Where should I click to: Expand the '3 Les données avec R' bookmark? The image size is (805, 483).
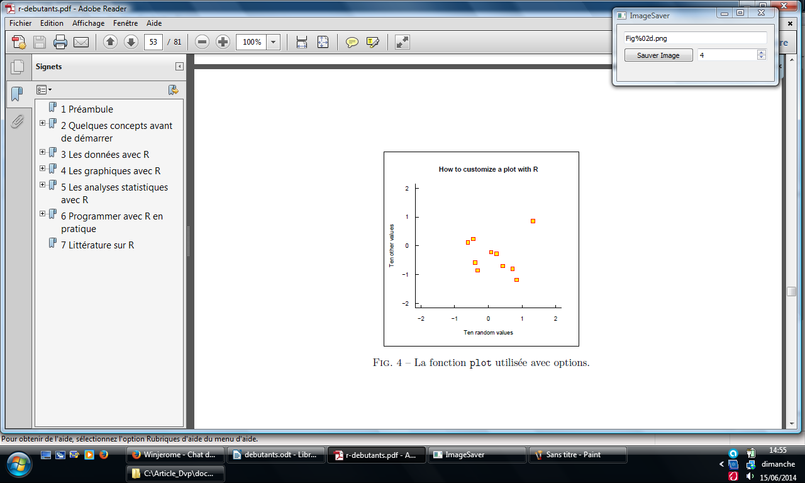point(42,152)
